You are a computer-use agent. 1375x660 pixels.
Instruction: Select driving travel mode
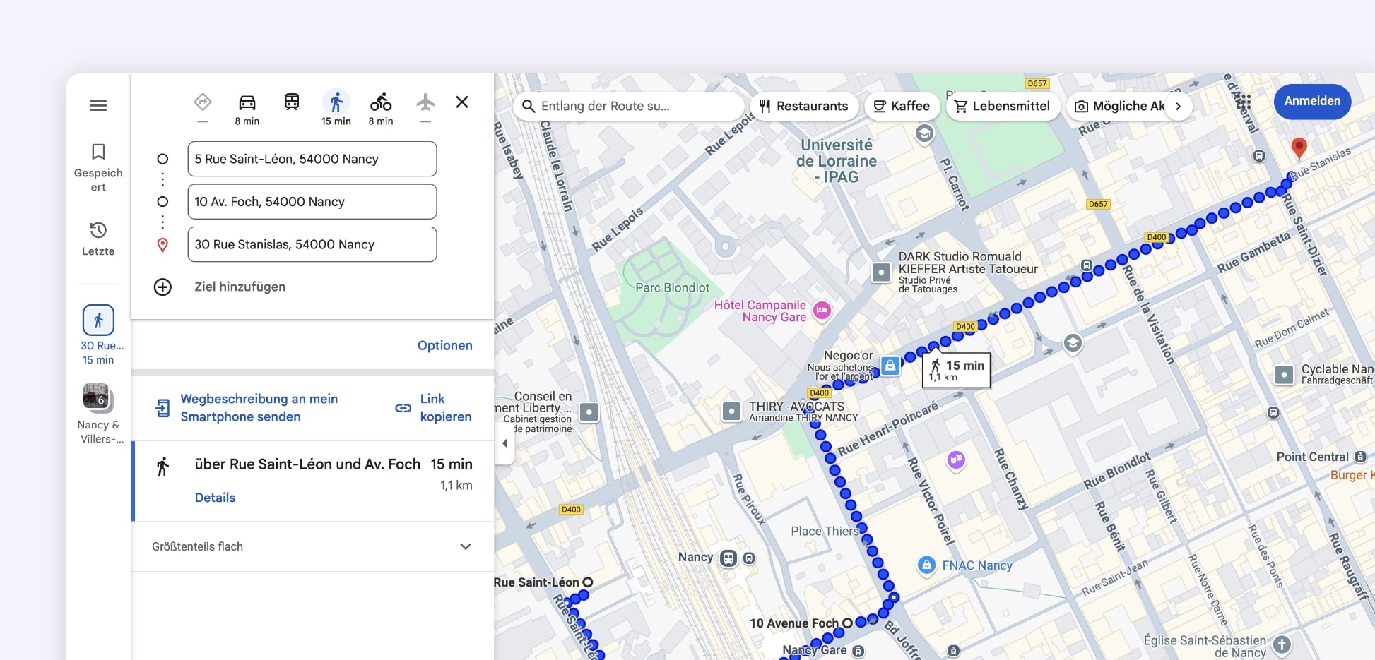point(247,103)
